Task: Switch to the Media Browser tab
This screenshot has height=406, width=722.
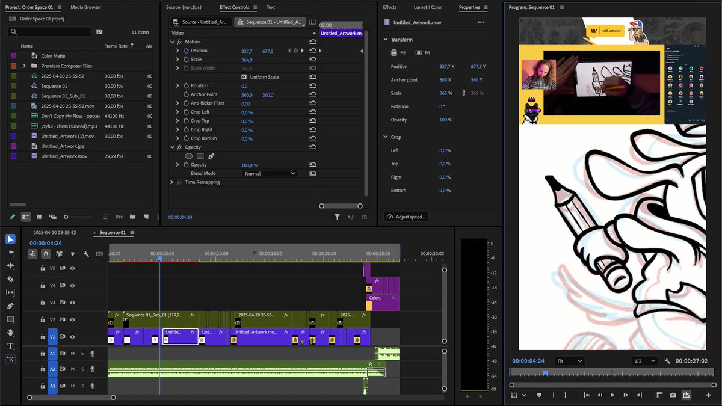Action: (x=85, y=7)
